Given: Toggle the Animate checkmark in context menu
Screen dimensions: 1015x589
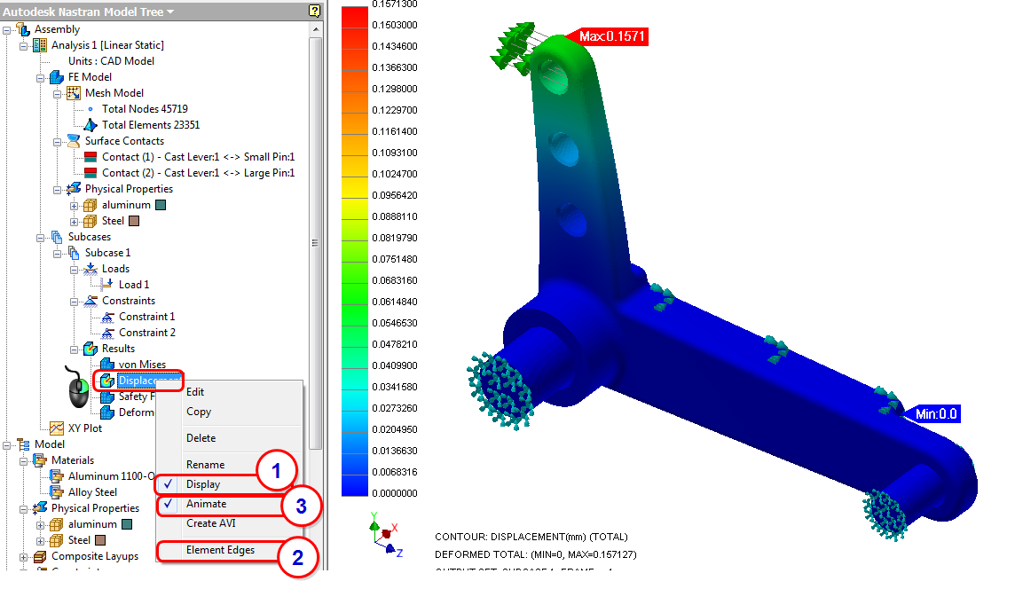Looking at the screenshot, I should 169,504.
